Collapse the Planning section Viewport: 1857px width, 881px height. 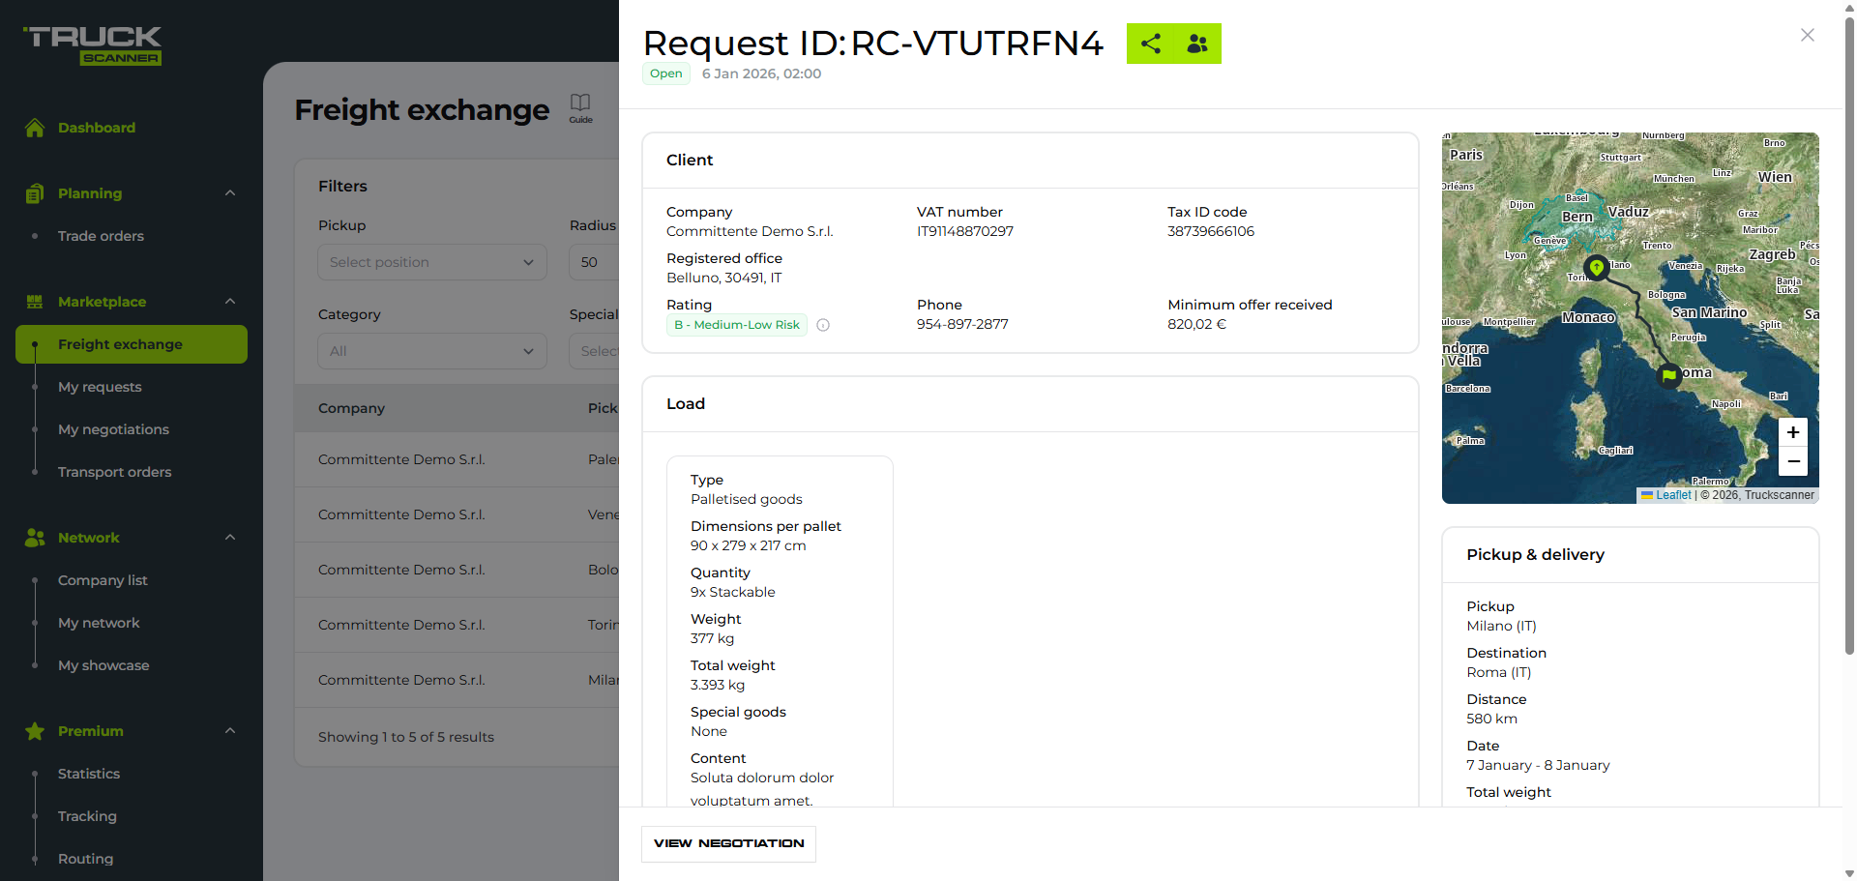coord(230,193)
